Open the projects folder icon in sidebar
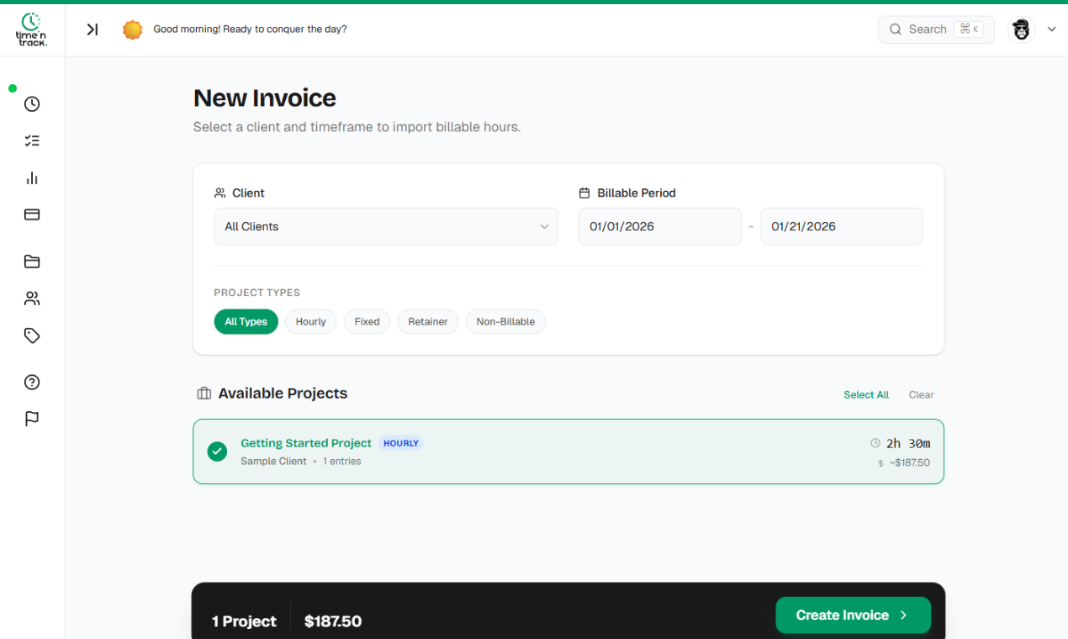Viewport: 1068px width, 639px height. tap(31, 261)
